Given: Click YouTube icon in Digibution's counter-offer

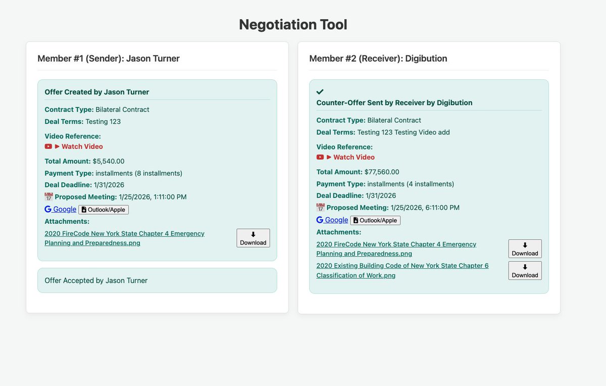Looking at the screenshot, I should tap(320, 157).
